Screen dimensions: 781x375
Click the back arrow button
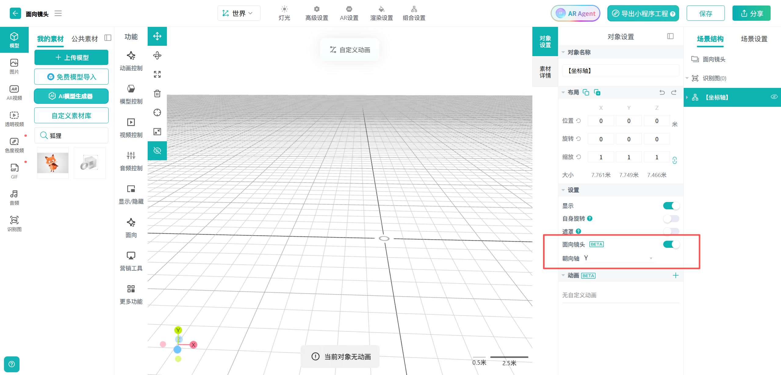coord(15,13)
